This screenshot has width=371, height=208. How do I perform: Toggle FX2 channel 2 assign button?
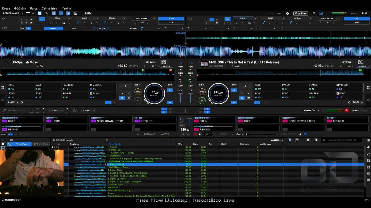point(212,19)
